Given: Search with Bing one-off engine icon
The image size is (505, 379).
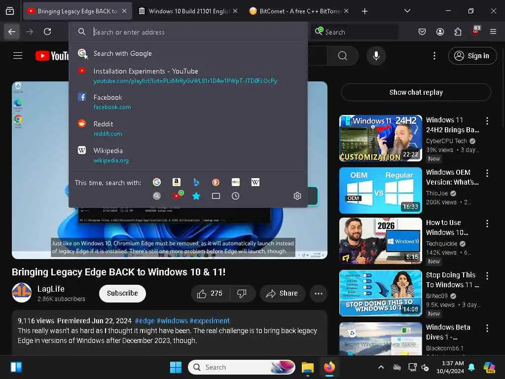Looking at the screenshot, I should point(196,183).
